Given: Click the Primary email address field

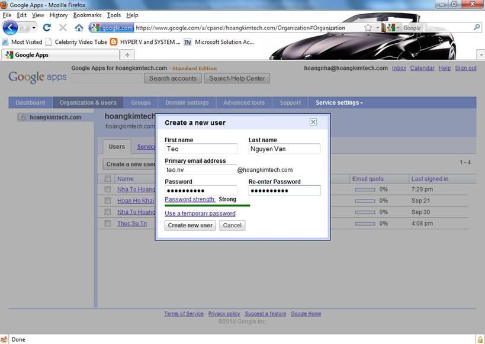Looking at the screenshot, I should (201, 169).
